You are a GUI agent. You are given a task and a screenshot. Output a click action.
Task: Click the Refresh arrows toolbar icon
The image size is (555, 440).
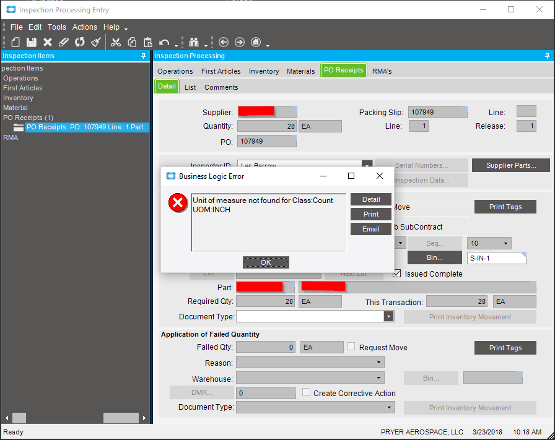tap(80, 43)
